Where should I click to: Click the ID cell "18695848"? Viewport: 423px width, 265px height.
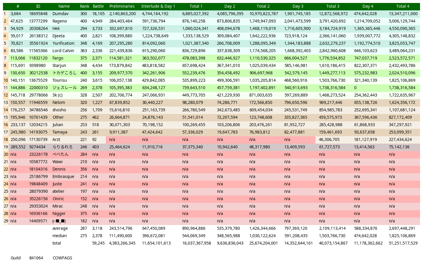(x=38, y=14)
